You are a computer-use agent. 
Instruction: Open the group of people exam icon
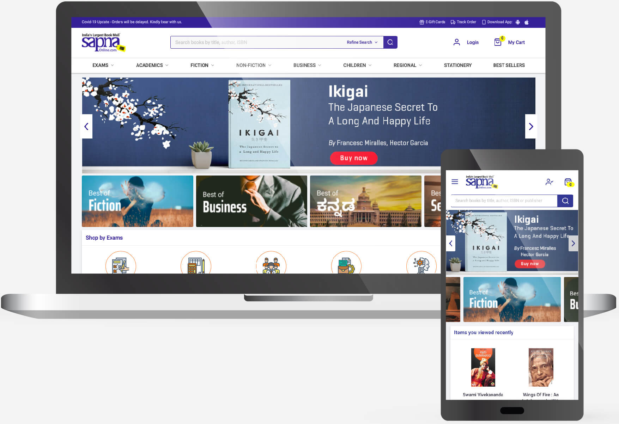pos(271,263)
